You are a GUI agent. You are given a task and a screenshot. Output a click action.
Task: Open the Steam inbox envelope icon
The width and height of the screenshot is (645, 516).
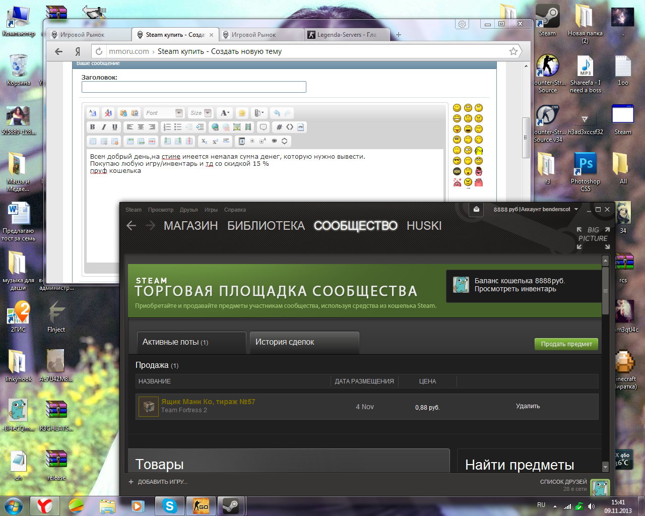pos(476,209)
